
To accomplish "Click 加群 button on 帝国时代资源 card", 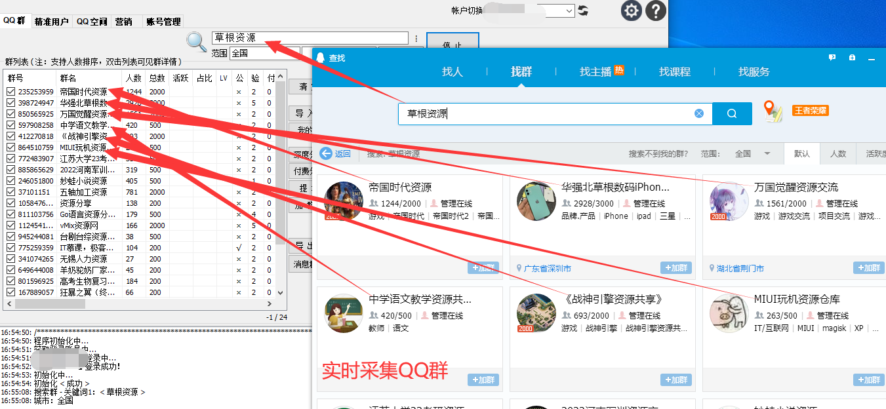I will [483, 267].
